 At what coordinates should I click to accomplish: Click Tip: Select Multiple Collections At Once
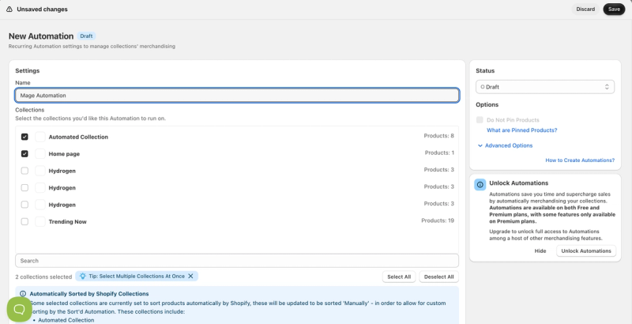[137, 276]
